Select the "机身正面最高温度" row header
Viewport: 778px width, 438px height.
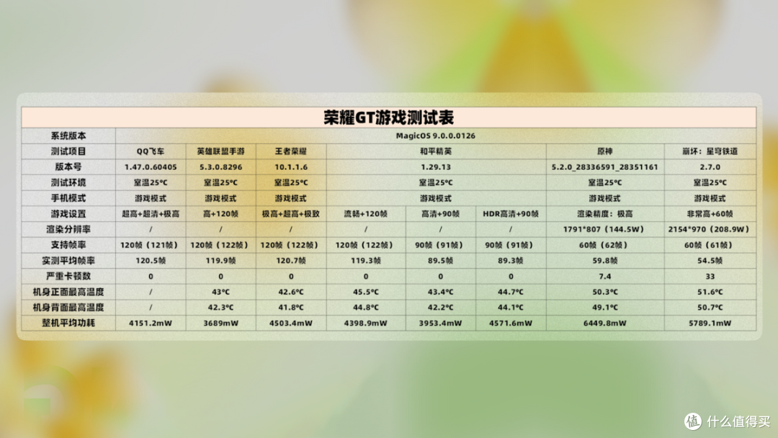point(68,292)
